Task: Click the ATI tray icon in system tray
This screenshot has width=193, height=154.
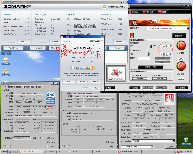Action: pyautogui.click(x=178, y=152)
